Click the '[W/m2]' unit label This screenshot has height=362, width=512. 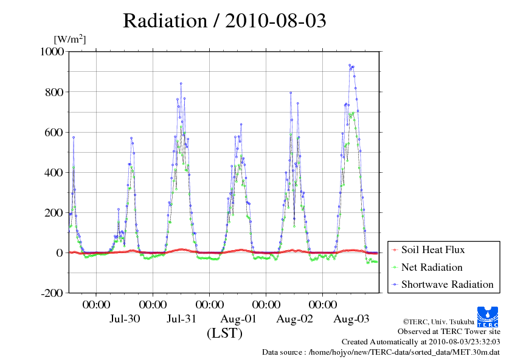coord(69,39)
